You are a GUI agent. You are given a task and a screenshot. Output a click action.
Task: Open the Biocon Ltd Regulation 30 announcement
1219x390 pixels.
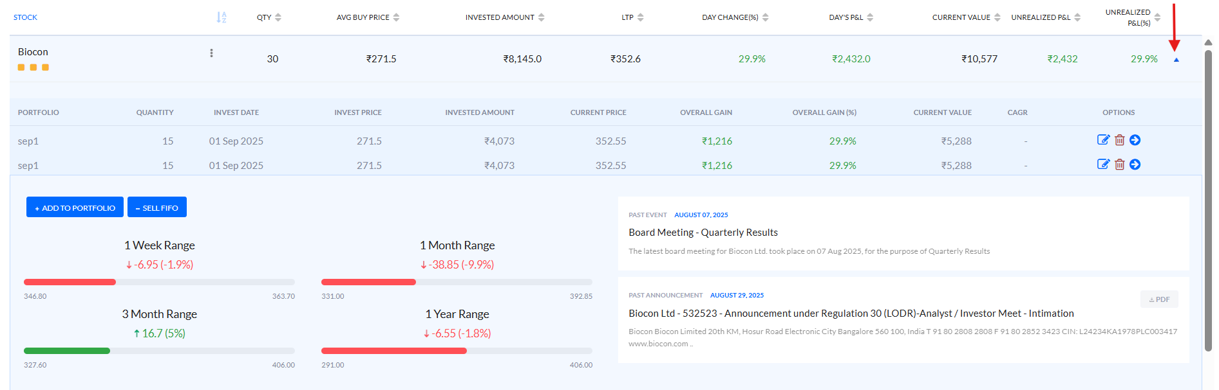click(851, 314)
